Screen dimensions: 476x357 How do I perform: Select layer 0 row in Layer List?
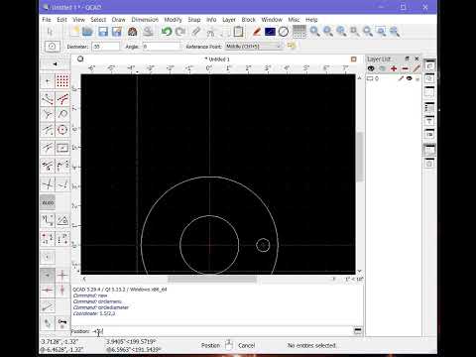394,78
